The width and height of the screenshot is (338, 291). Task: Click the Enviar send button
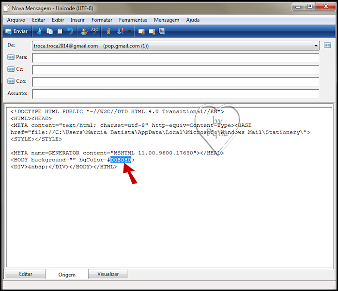click(16, 31)
